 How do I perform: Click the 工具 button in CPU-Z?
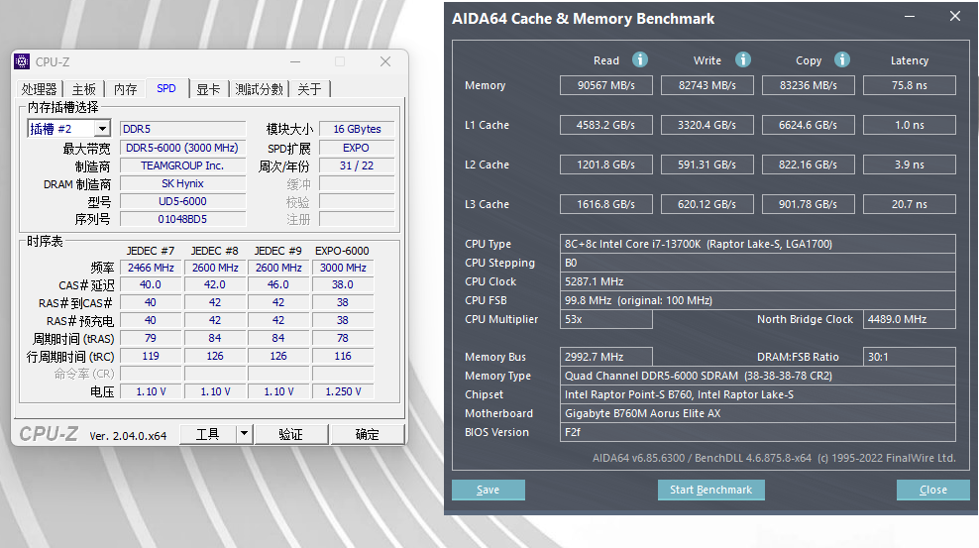coord(207,434)
